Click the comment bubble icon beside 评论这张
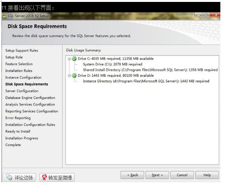Screen dimensions: 225x185 9,178
